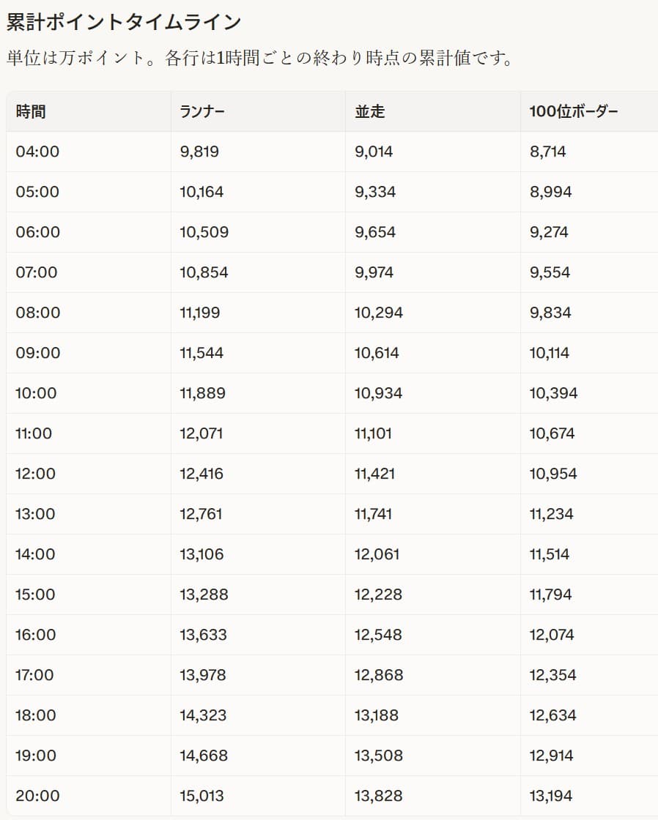The width and height of the screenshot is (658, 820).
Task: Select the 並走 value 10,934
Action: coord(378,394)
